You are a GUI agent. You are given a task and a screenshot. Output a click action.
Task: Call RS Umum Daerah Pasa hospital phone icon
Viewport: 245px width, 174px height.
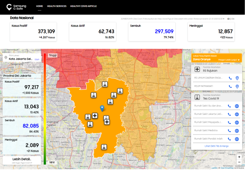(x=230, y=78)
